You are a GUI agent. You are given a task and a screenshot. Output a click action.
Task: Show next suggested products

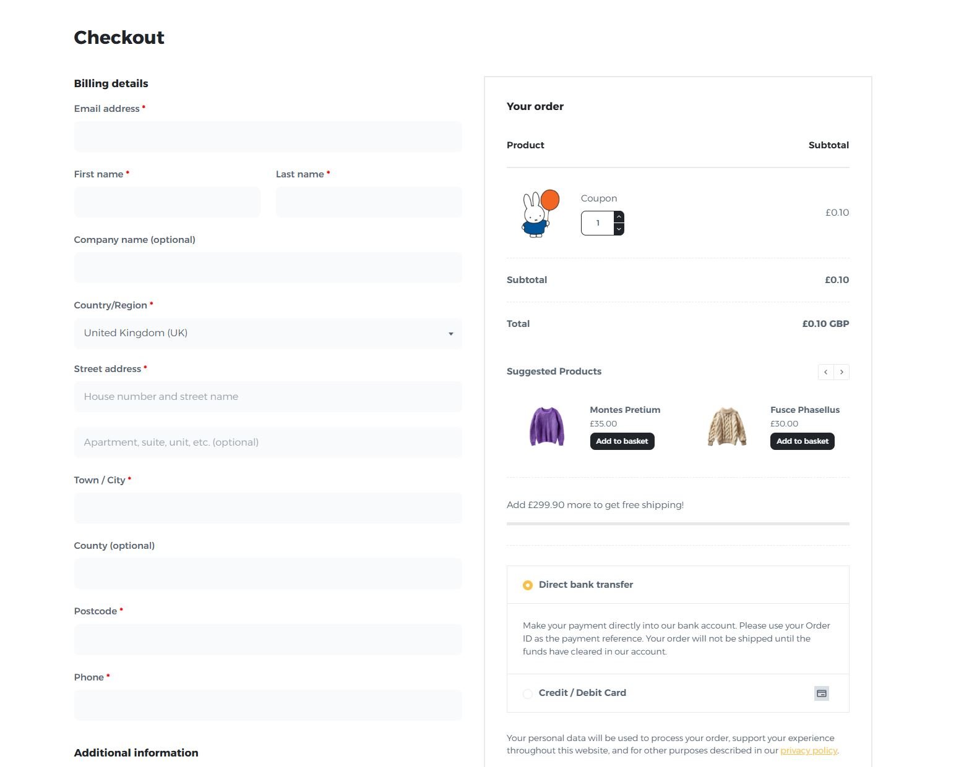coord(841,372)
